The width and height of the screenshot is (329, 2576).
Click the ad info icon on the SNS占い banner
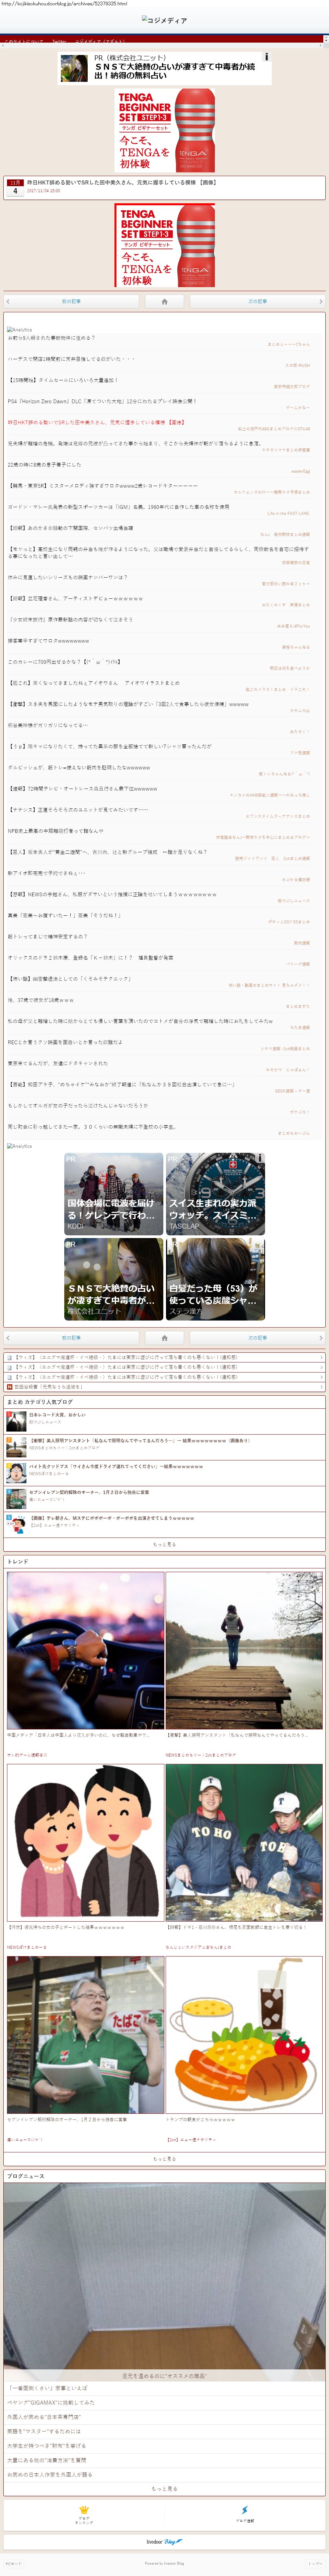pyautogui.click(x=266, y=57)
